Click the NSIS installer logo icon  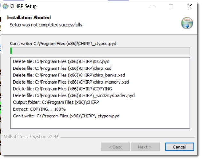[187, 23]
